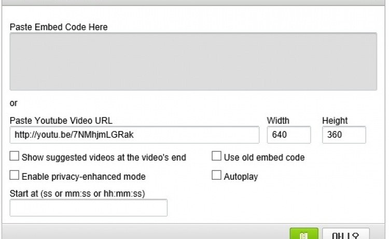This screenshot has width=389, height=239.
Task: Enable the Show suggested videos checkbox
Action: (15, 156)
